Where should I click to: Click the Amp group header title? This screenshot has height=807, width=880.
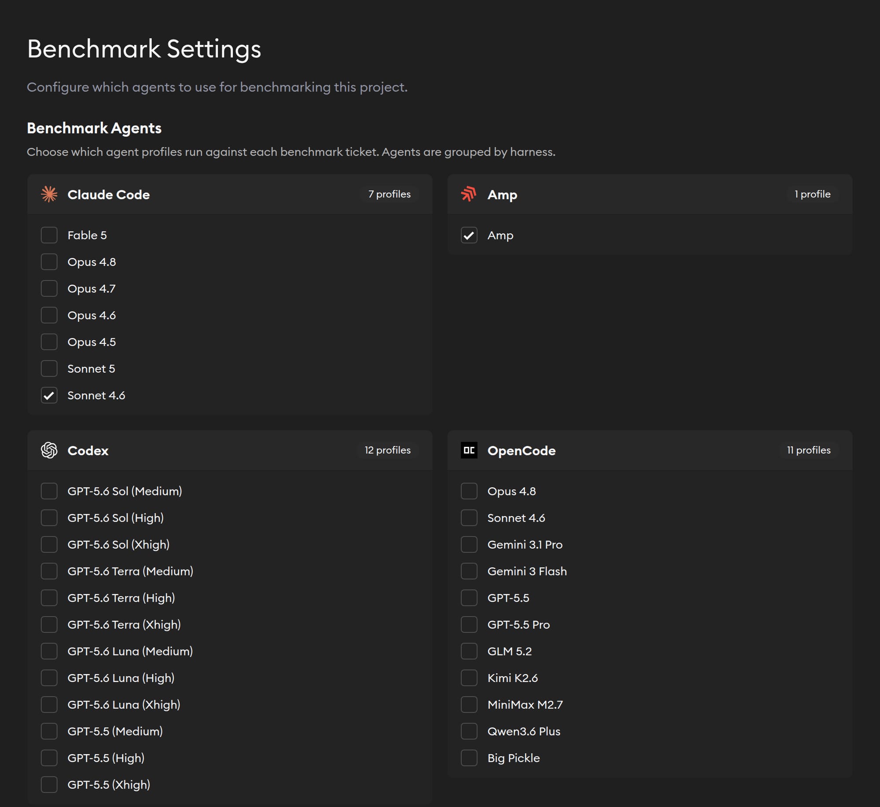pos(502,195)
